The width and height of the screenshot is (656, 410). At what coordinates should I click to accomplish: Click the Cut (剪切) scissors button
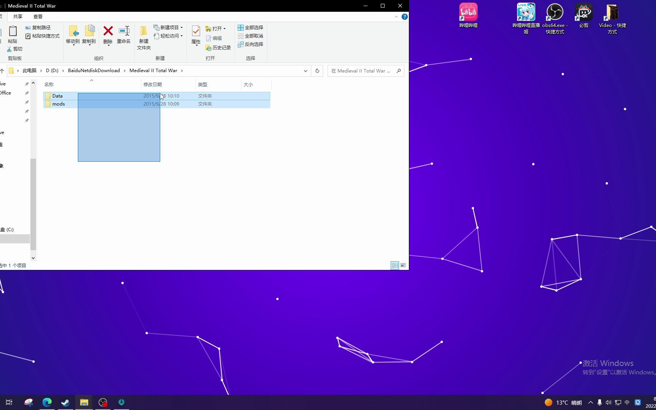tap(15, 49)
